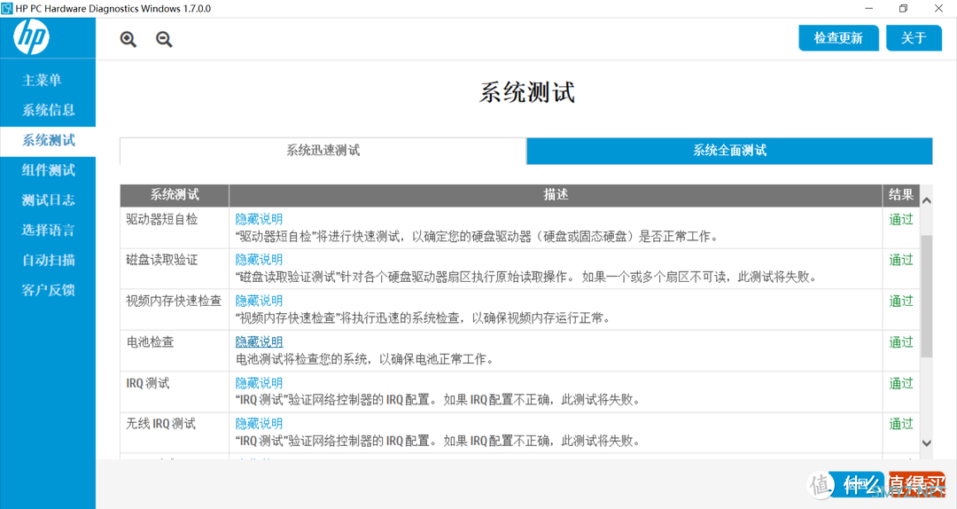
Task: Select 系统测试 in the sidebar
Action: tap(48, 140)
